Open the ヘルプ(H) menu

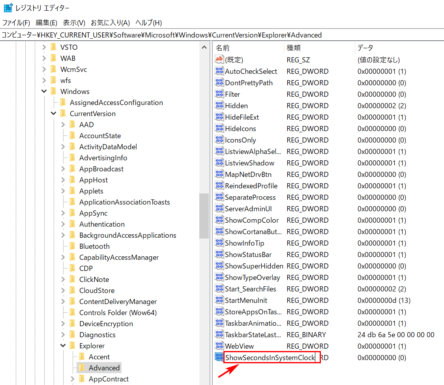coord(149,23)
